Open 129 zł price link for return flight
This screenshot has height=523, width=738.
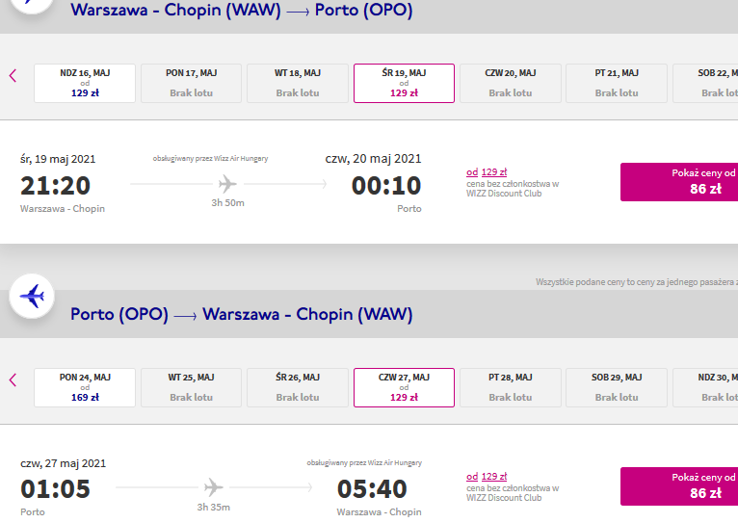point(487,477)
